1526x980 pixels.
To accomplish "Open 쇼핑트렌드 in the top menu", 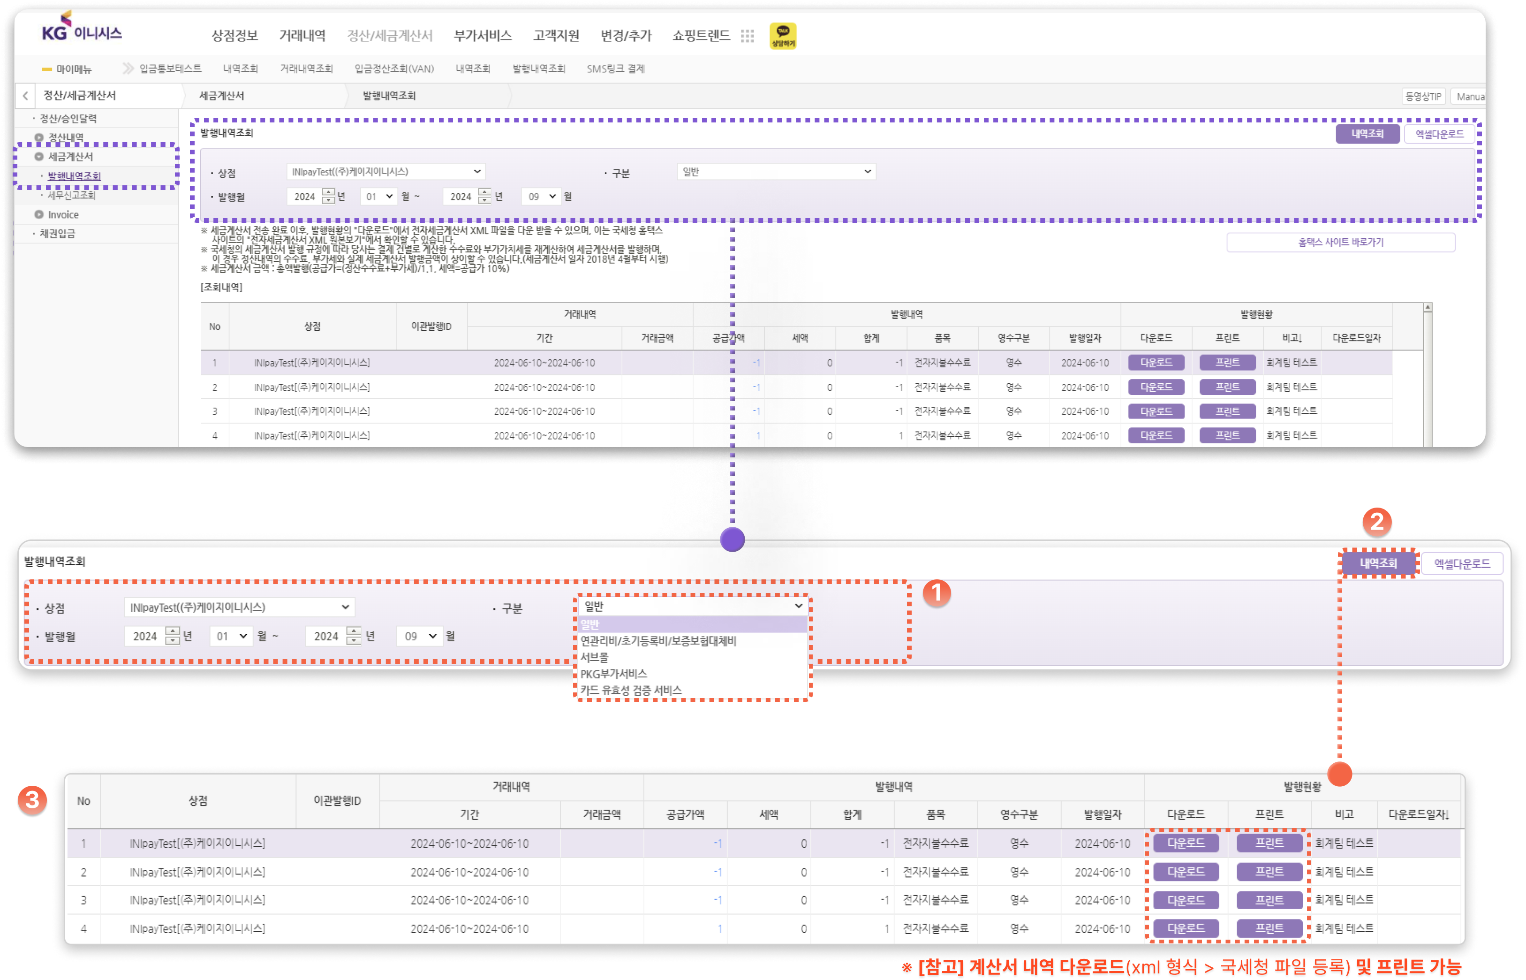I will (701, 36).
